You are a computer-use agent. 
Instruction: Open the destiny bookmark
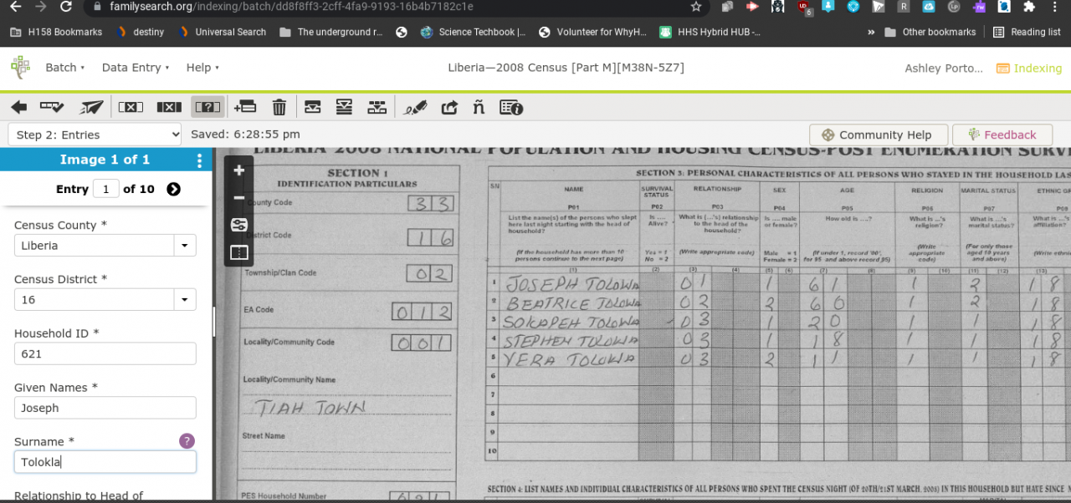(141, 33)
